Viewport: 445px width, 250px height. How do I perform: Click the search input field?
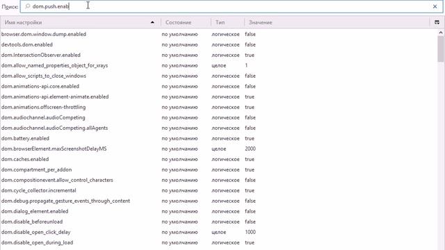point(232,6)
